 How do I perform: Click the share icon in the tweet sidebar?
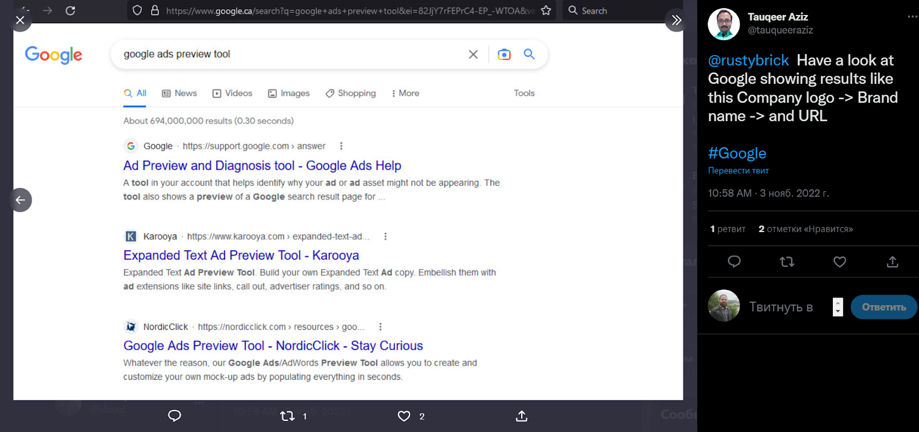click(893, 262)
